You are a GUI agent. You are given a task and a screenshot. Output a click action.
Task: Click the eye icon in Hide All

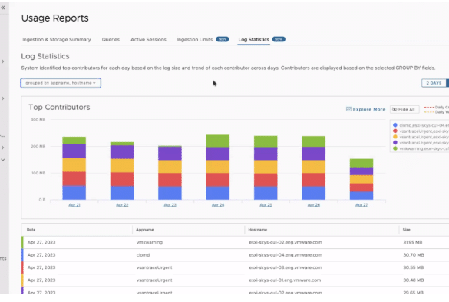click(x=395, y=109)
